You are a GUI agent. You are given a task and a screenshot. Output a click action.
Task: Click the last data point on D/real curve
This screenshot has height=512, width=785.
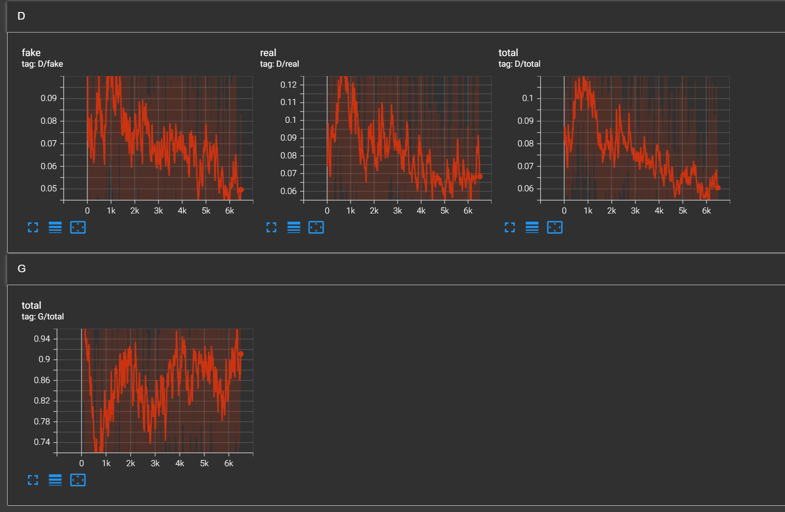[480, 177]
